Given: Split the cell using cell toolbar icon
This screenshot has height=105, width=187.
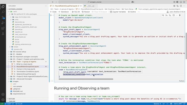Looking at the screenshot, I should coord(174,15).
